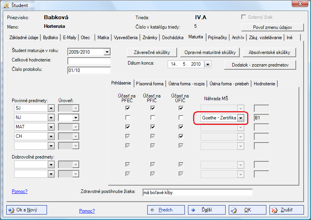The image size is (311, 220).
Task: Open the Iné tab
Action: click(292, 38)
